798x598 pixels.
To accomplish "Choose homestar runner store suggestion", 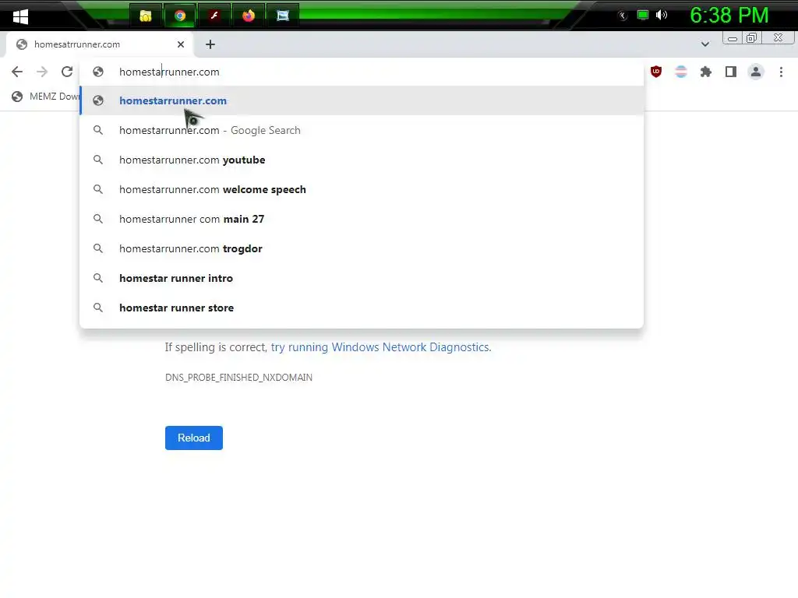I will [x=362, y=307].
